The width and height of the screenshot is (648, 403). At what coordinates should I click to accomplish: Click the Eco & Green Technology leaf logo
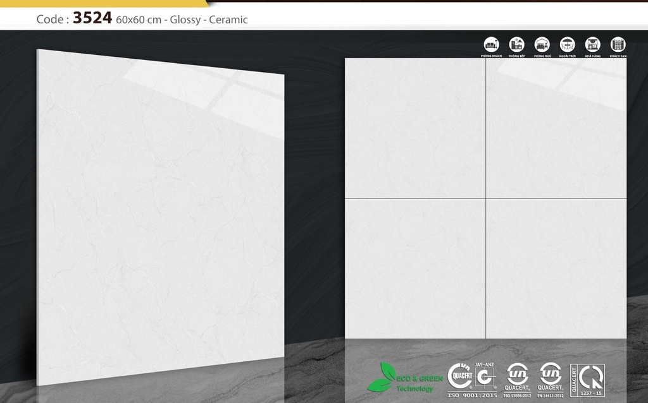coord(383,378)
